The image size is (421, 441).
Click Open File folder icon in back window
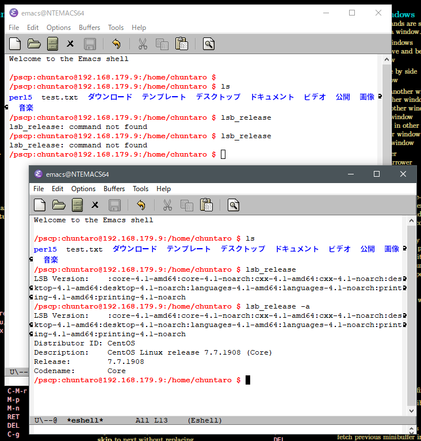click(34, 44)
